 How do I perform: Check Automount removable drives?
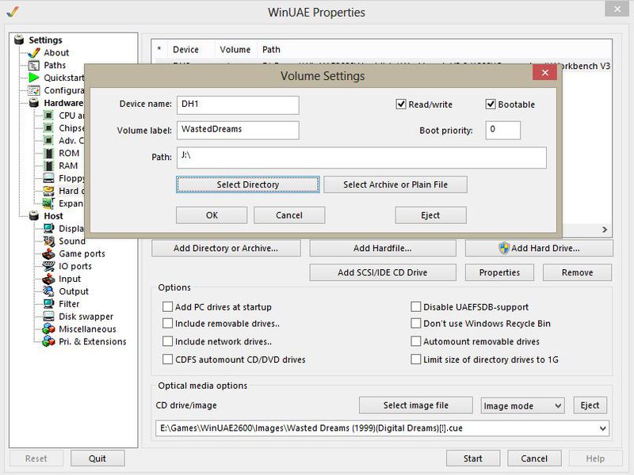coord(415,341)
